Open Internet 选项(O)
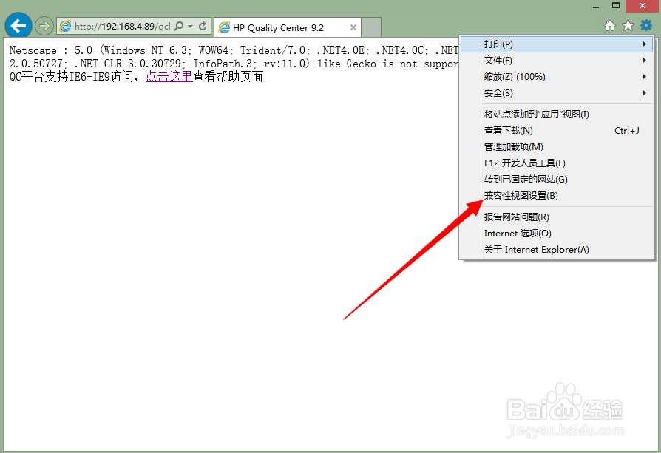661x453 pixels. [x=557, y=234]
